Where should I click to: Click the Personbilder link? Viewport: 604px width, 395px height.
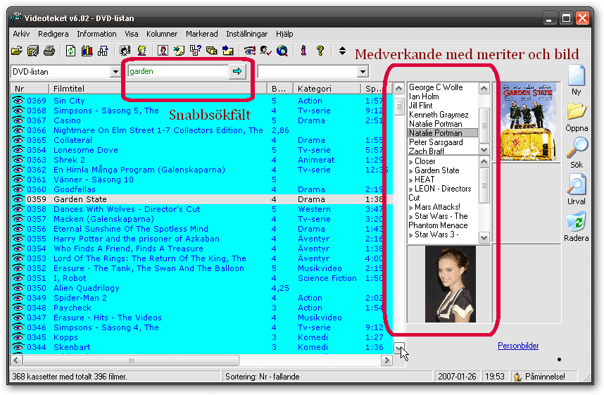click(x=518, y=346)
